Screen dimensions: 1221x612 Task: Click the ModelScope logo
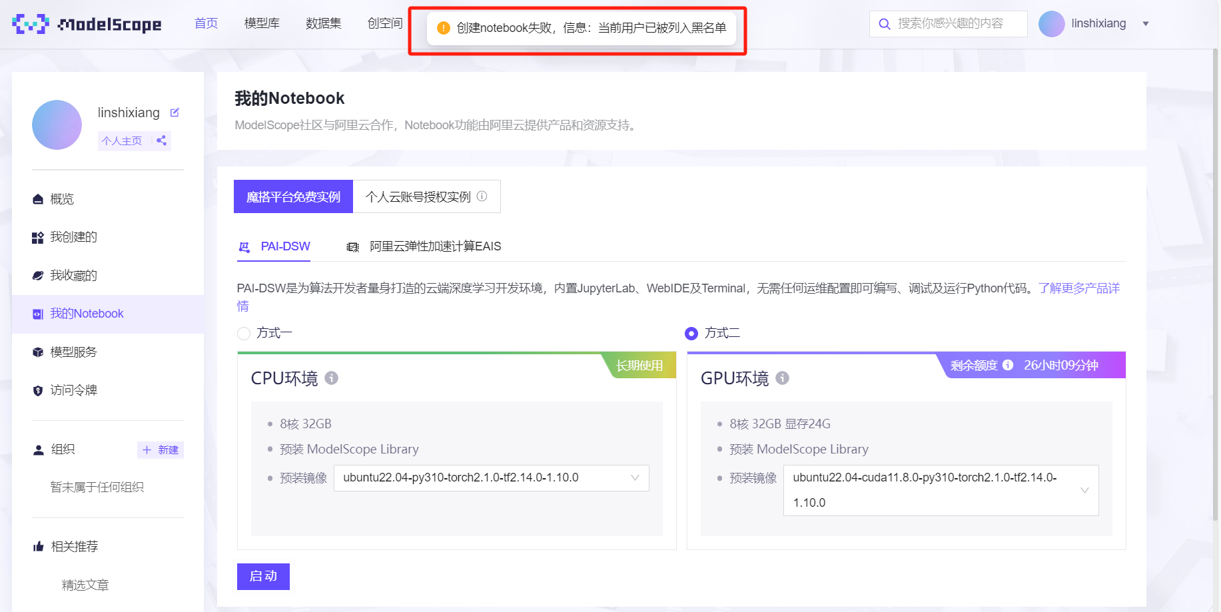[87, 24]
